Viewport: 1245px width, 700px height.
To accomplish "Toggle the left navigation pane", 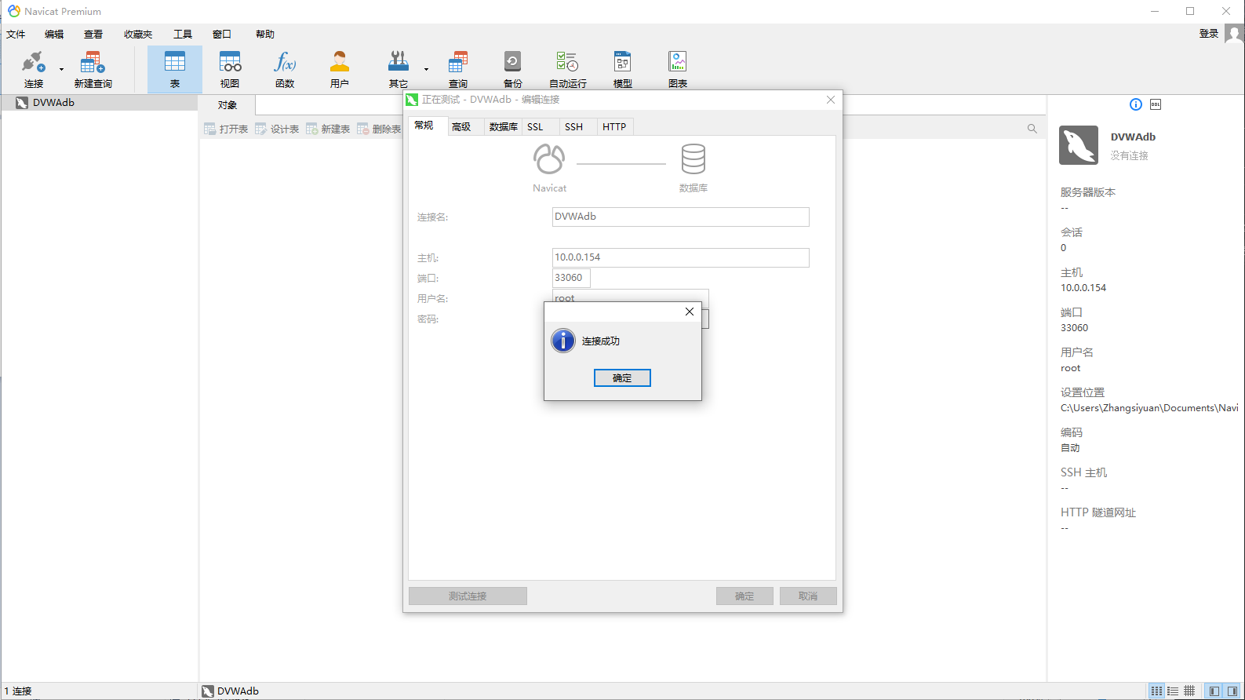I will pos(1214,691).
